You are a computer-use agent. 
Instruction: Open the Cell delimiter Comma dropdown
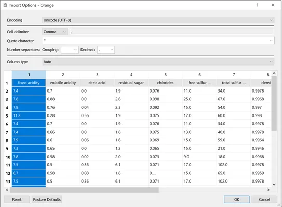coord(55,32)
